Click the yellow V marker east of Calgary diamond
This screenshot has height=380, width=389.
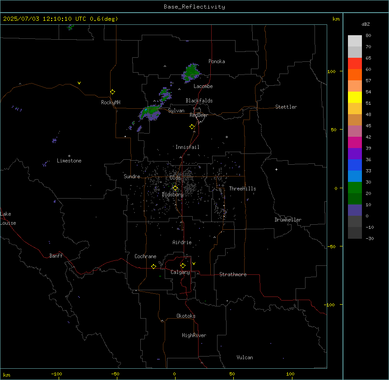(194, 264)
